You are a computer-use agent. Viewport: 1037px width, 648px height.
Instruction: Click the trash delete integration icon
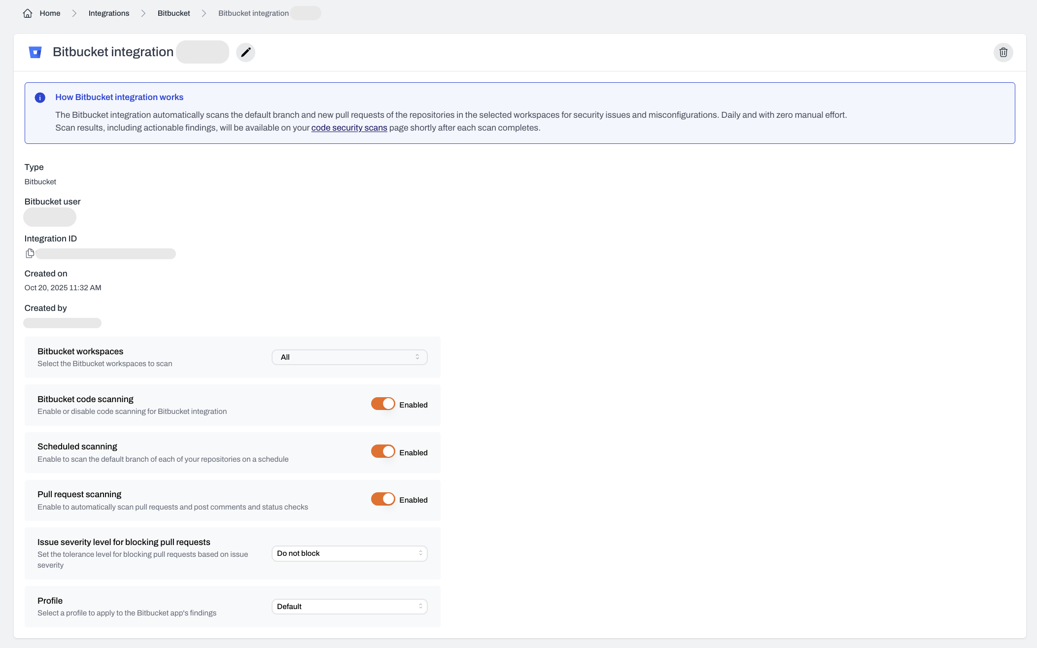pos(1003,52)
